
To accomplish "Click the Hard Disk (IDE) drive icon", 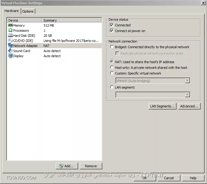I will 10,35.
